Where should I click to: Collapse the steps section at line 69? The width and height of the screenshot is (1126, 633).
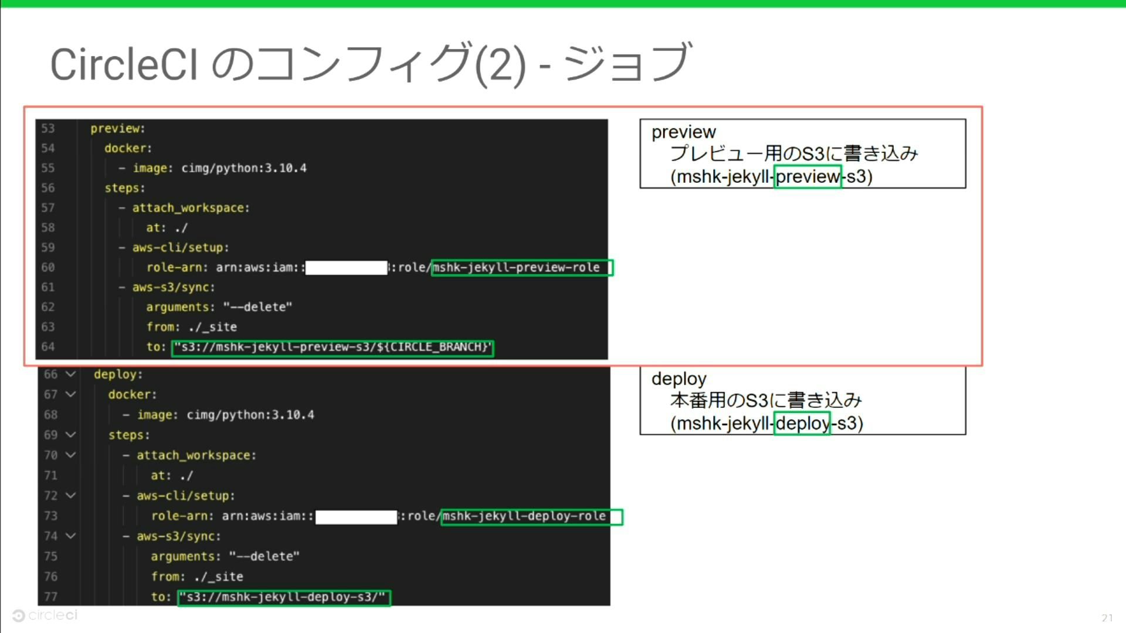coord(70,434)
